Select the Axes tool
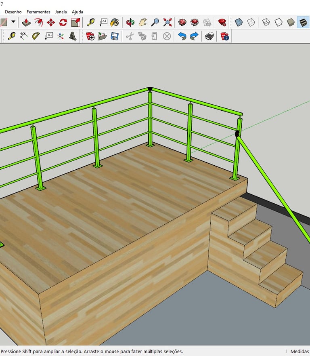Screen dimensions: 310x356 61,36
